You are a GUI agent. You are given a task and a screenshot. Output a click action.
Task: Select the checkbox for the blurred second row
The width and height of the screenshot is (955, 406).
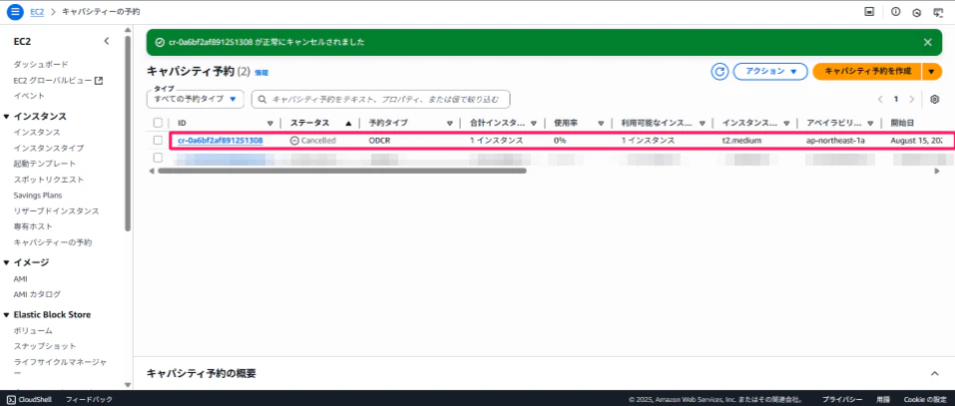(x=158, y=158)
